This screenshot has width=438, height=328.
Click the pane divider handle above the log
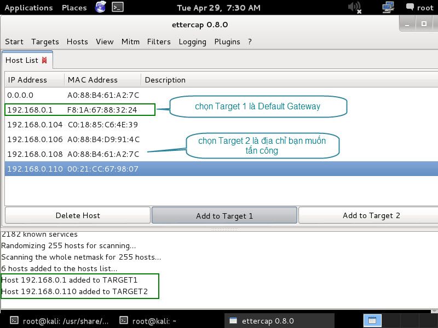coord(224,229)
